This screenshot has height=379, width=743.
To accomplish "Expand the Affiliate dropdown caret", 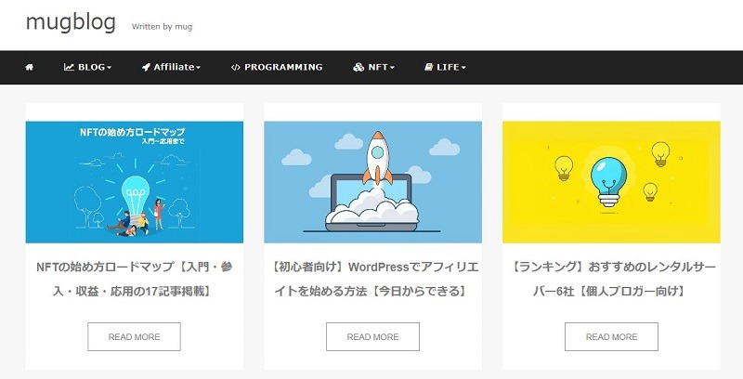I will [x=199, y=69].
